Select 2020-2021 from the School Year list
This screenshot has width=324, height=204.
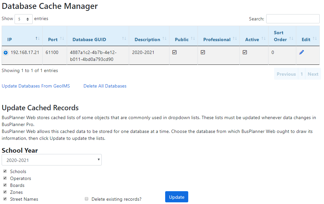(52, 159)
